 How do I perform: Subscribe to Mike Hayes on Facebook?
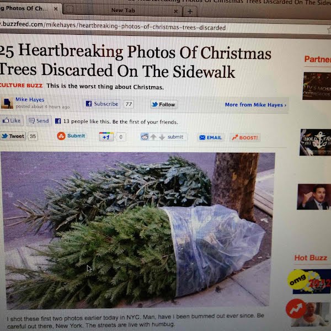[102, 104]
